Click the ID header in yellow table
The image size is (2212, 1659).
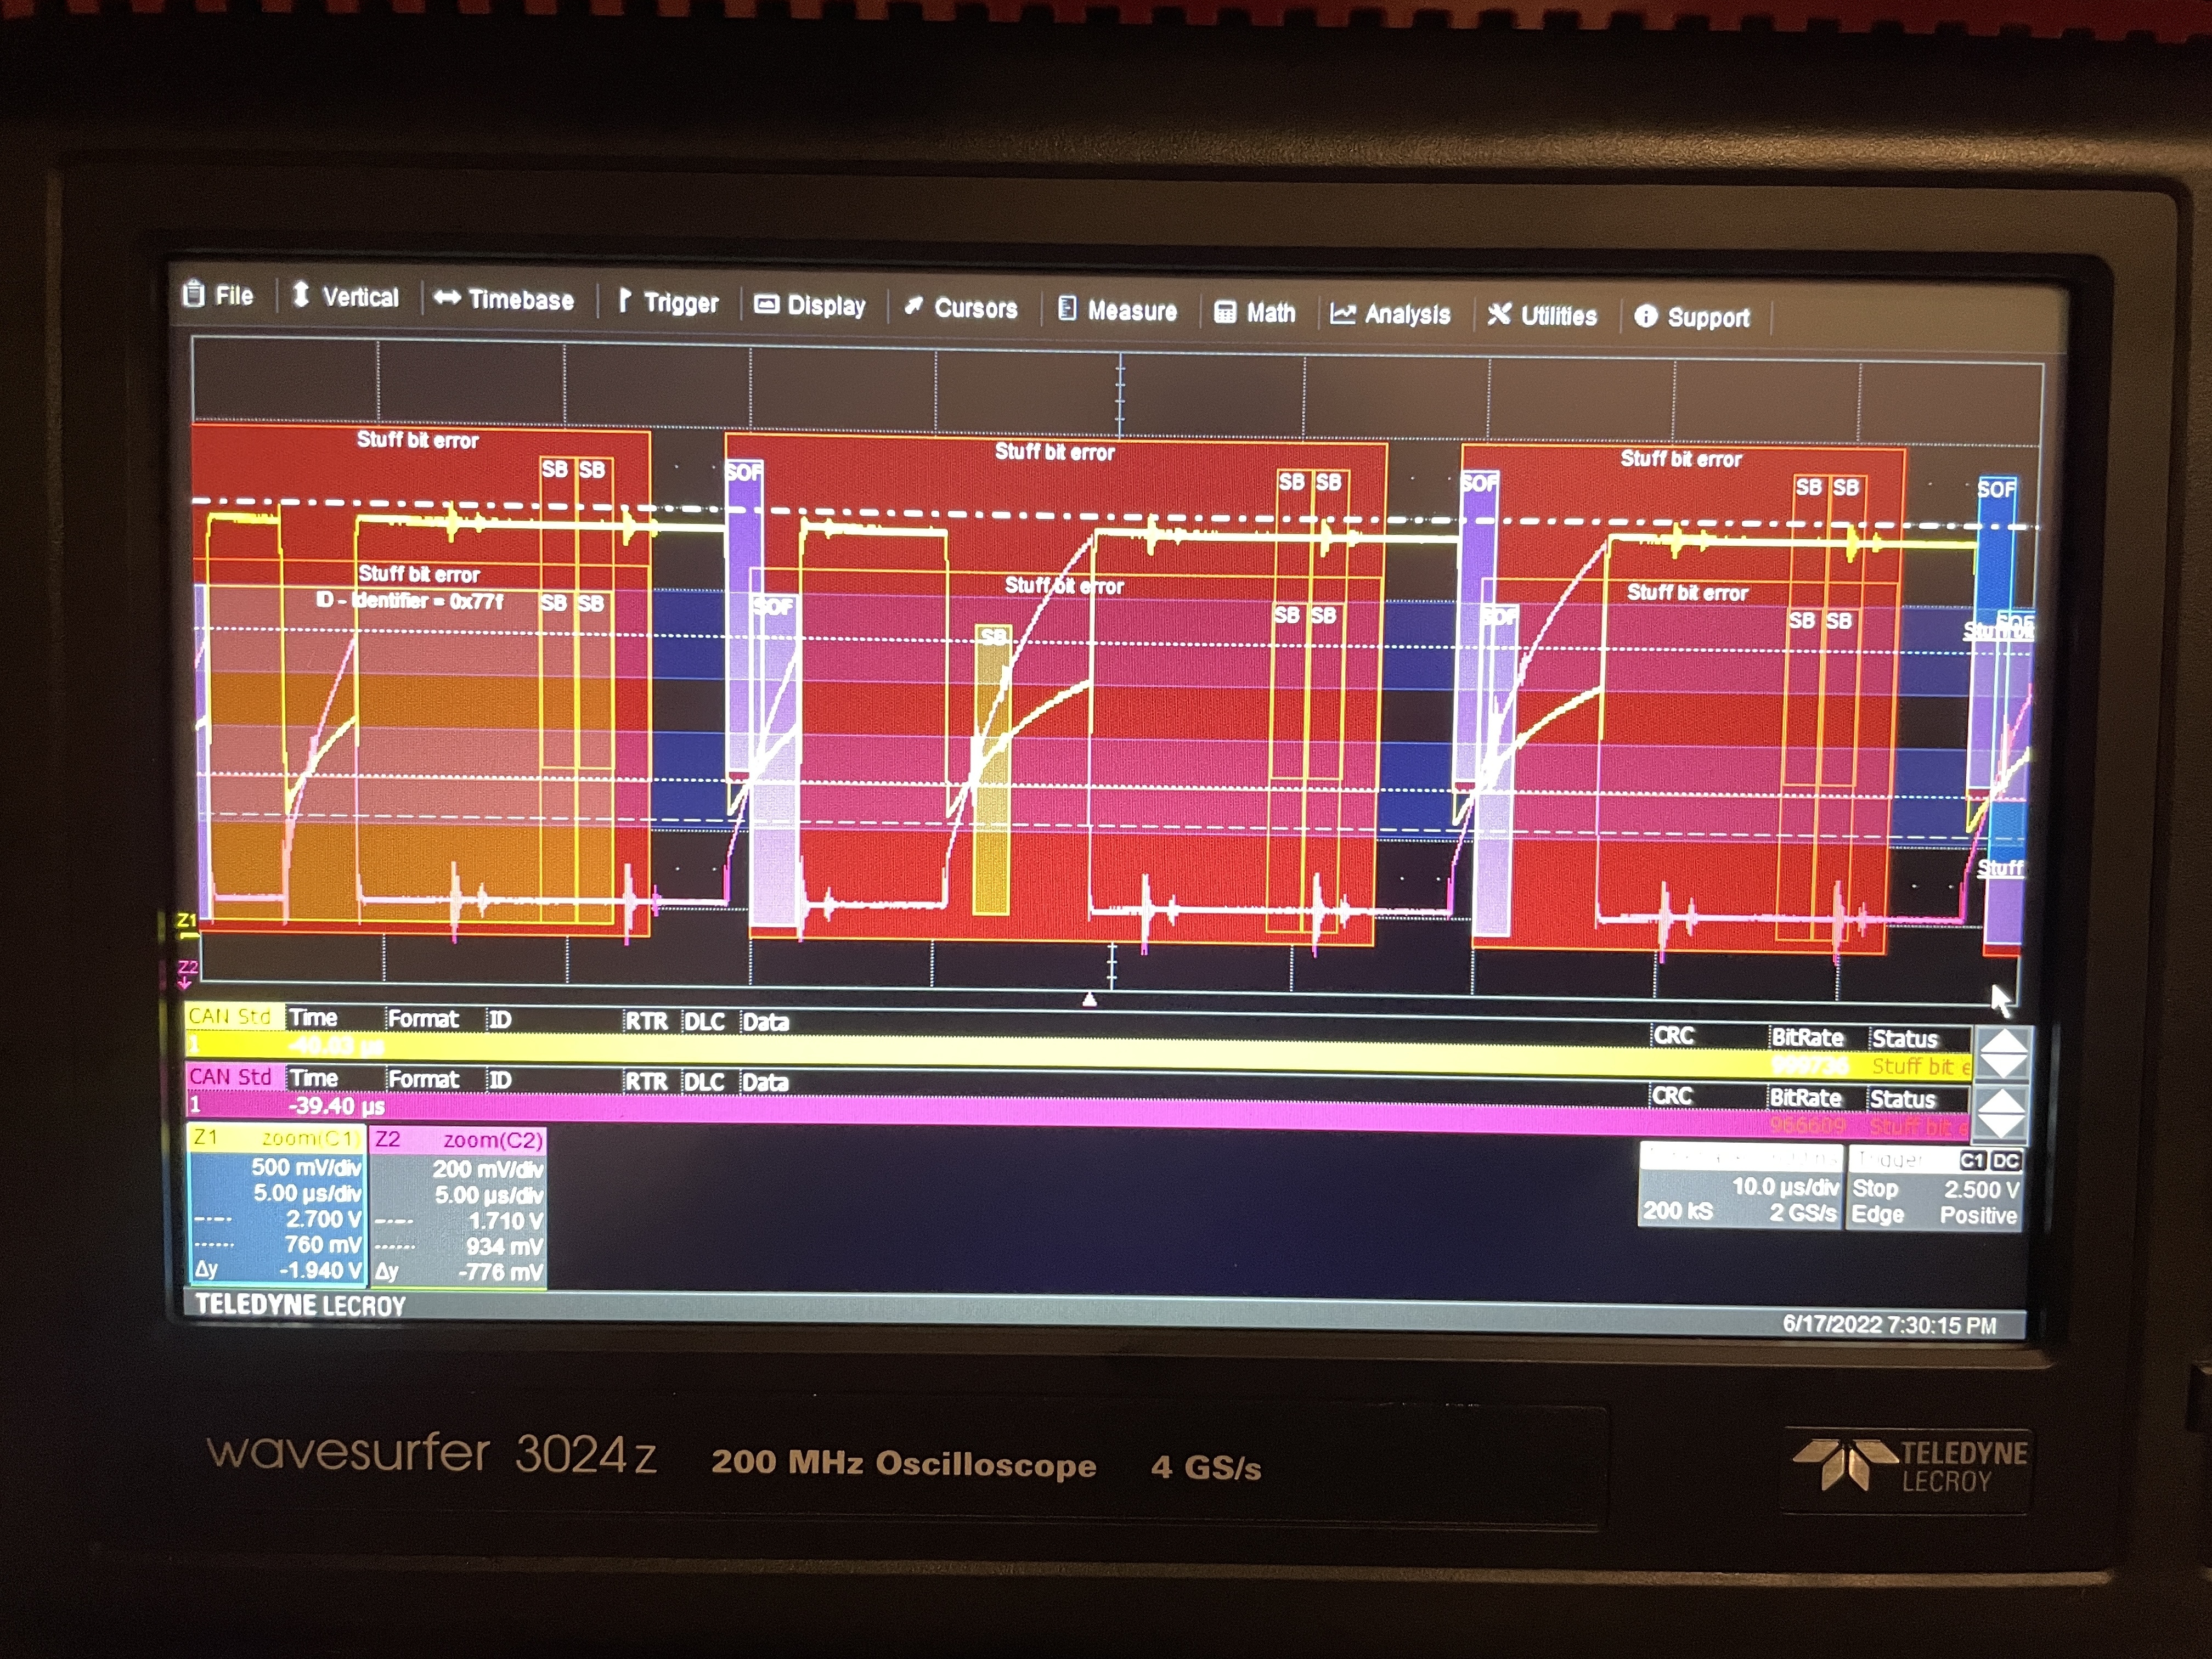point(500,1020)
